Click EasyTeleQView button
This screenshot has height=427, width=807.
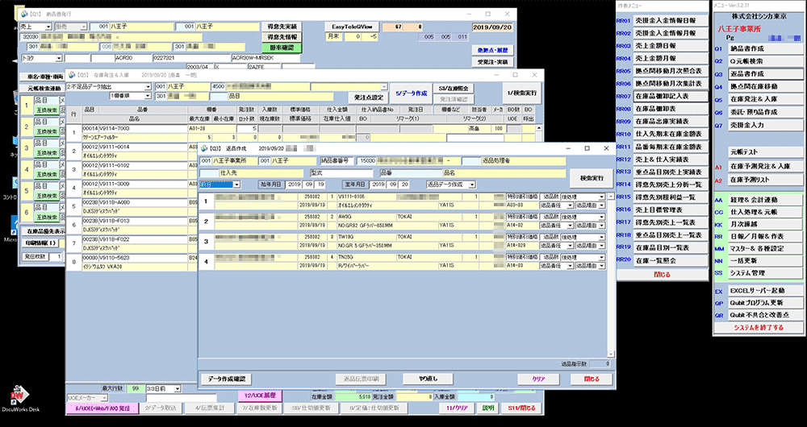pos(352,27)
